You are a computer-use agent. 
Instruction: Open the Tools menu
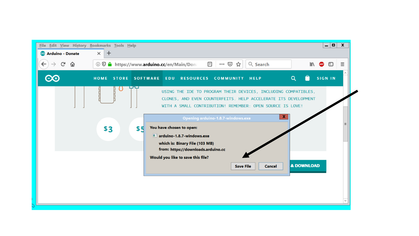coord(119,45)
